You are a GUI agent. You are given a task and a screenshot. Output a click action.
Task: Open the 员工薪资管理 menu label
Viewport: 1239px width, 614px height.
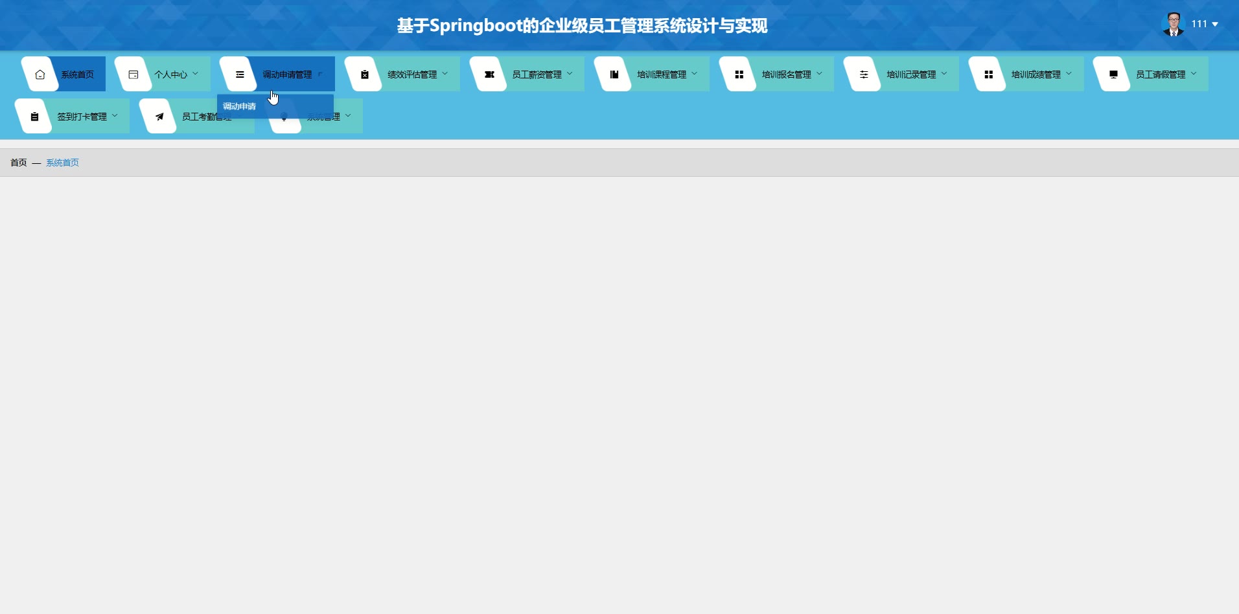(x=537, y=74)
